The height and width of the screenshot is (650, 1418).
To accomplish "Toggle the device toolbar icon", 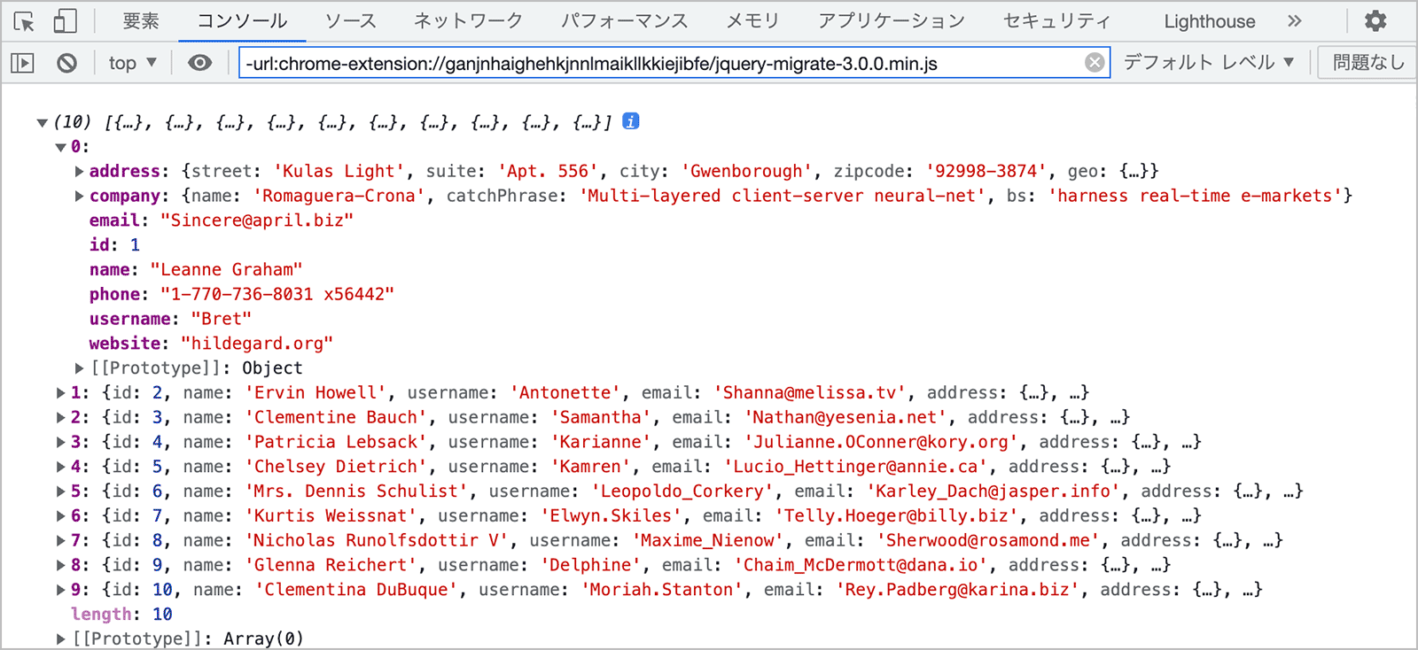I will (x=65, y=21).
